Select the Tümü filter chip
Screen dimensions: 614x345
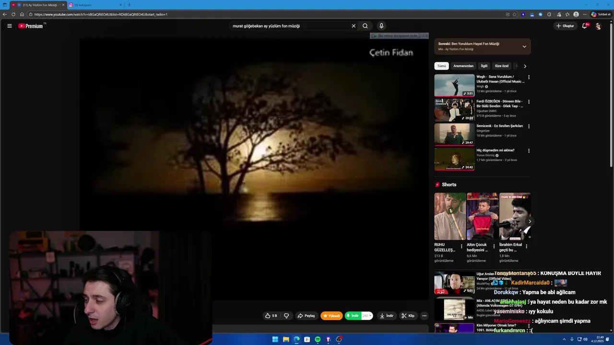pos(441,66)
